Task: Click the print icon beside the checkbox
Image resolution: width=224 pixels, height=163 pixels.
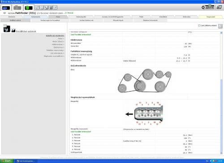Action: click(x=220, y=26)
